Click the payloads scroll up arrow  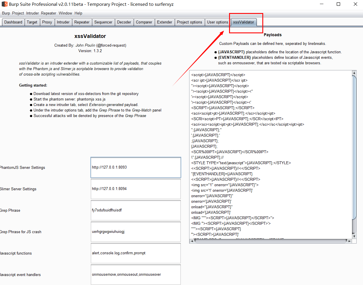tap(354, 73)
